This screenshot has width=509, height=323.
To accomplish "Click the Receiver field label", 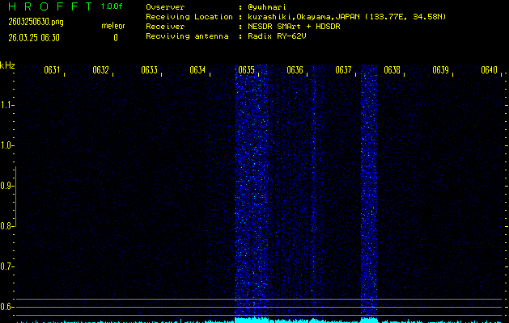I will 165,27.
